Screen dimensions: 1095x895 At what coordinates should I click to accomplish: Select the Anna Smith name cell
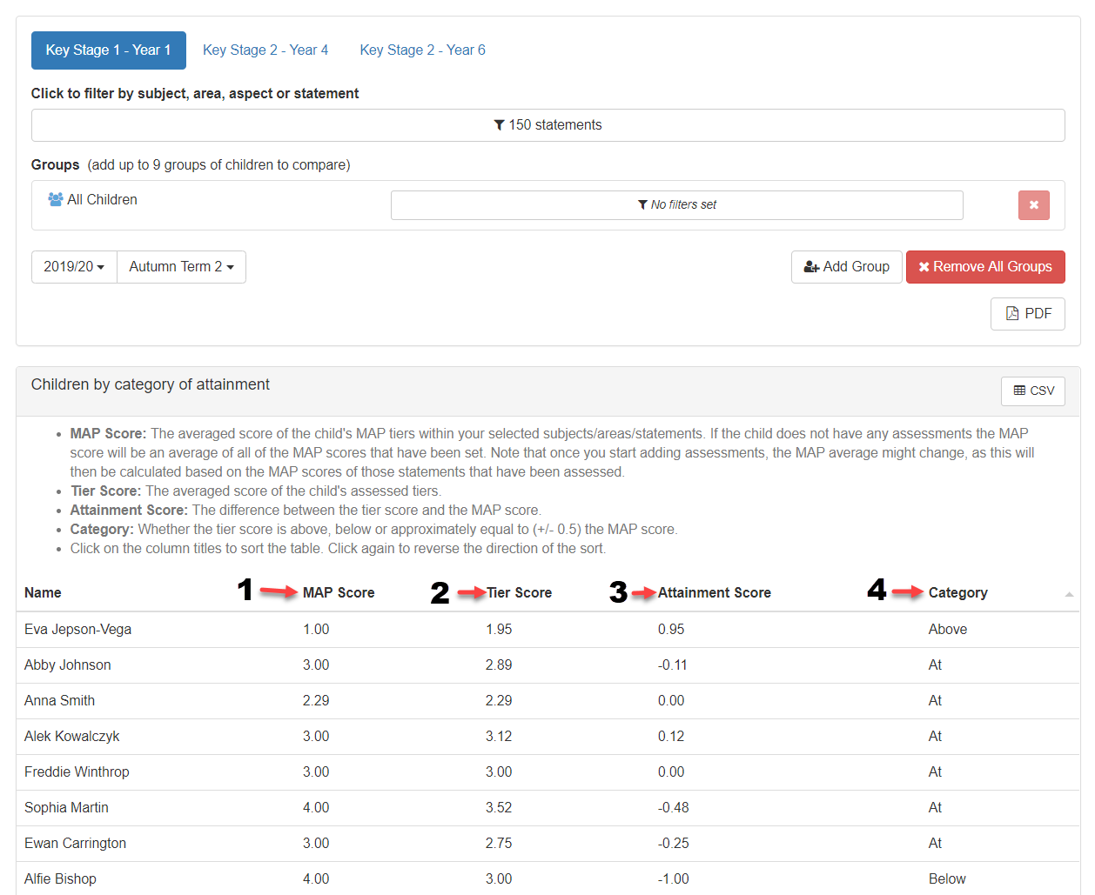(x=60, y=701)
